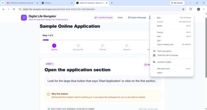The height and width of the screenshot is (110, 207).
Task: Select Send to your device
Action: click(172, 51)
